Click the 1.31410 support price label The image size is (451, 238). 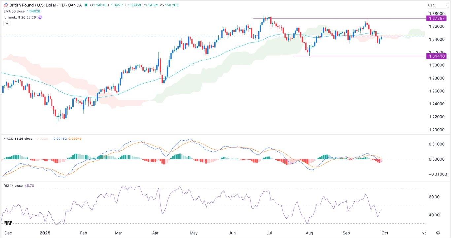coord(436,56)
